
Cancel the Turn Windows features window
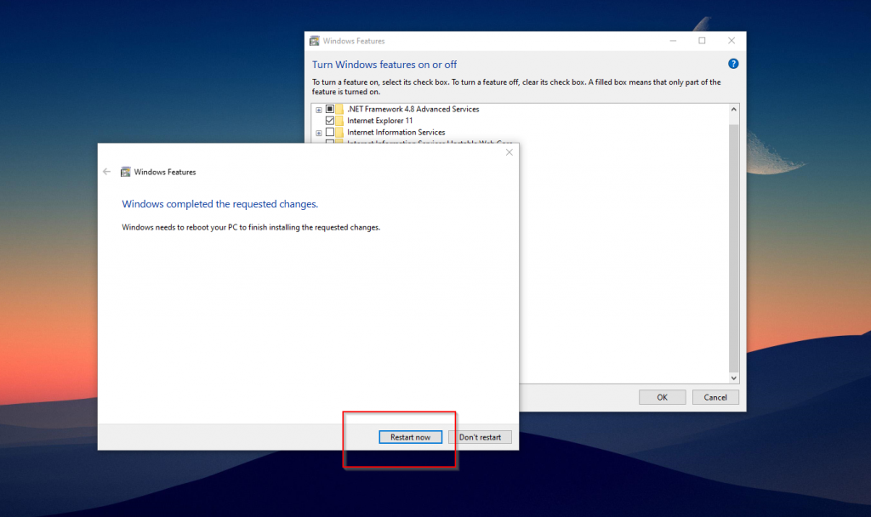pos(715,397)
